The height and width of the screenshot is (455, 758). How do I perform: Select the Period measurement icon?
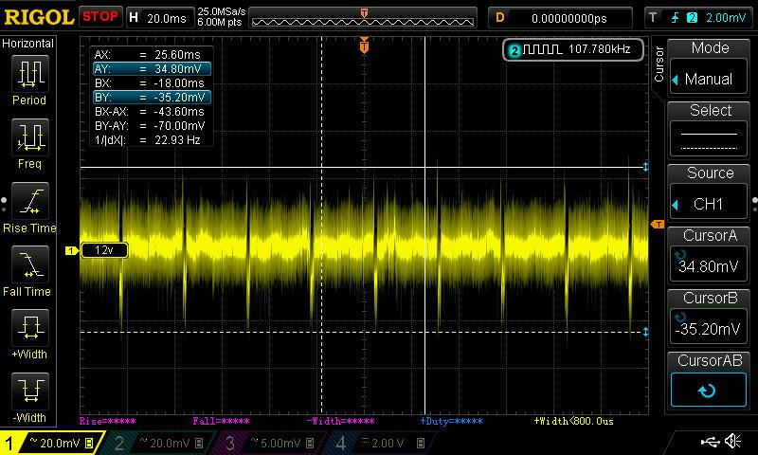pyautogui.click(x=30, y=78)
